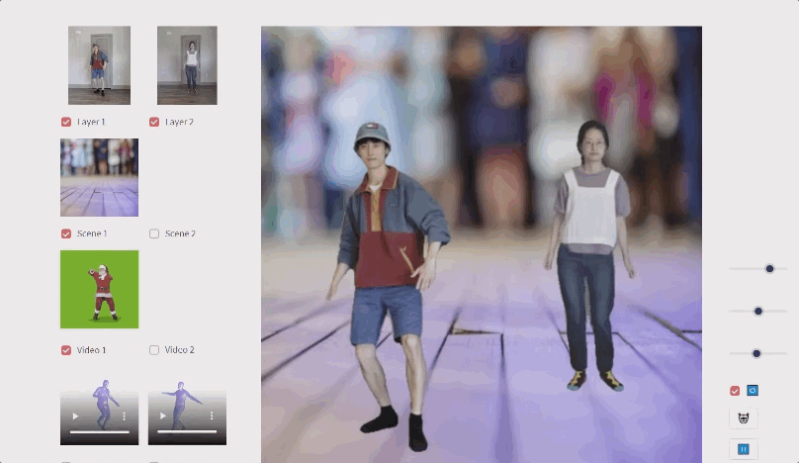
Task: Select the Santa green-screen video thumbnail
Action: tap(99, 289)
